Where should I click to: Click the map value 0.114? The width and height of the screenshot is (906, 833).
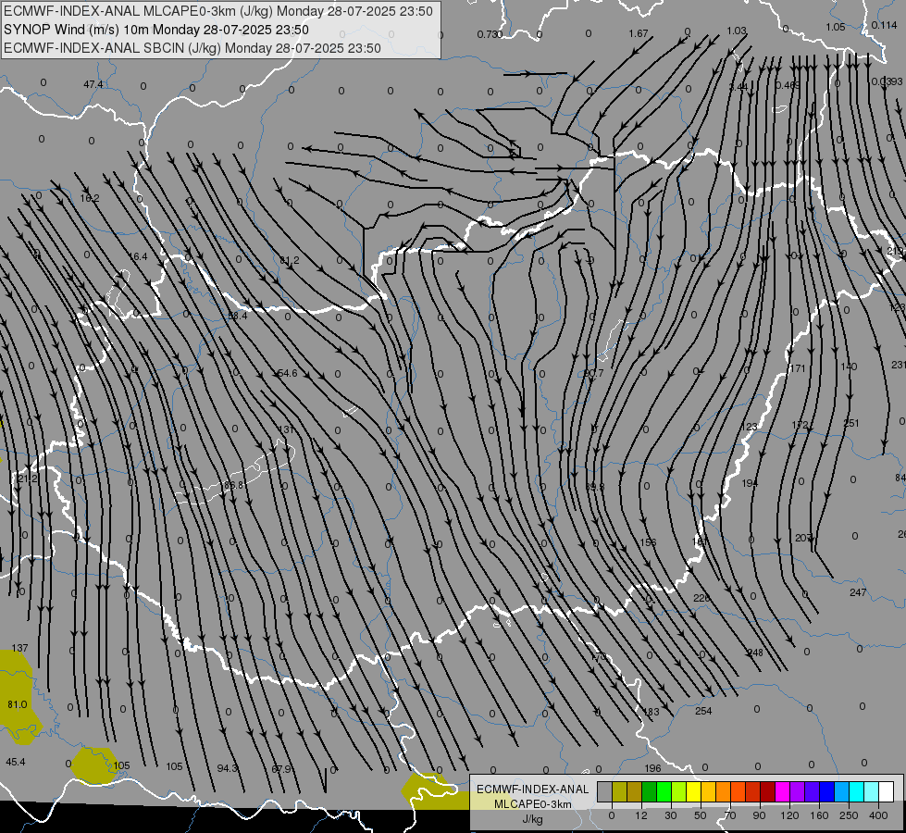(x=884, y=25)
